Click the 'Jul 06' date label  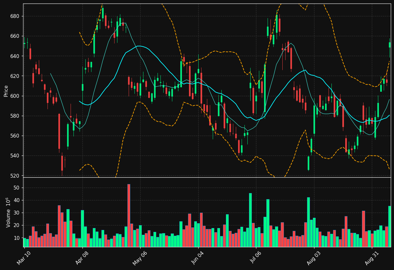tap(256, 258)
